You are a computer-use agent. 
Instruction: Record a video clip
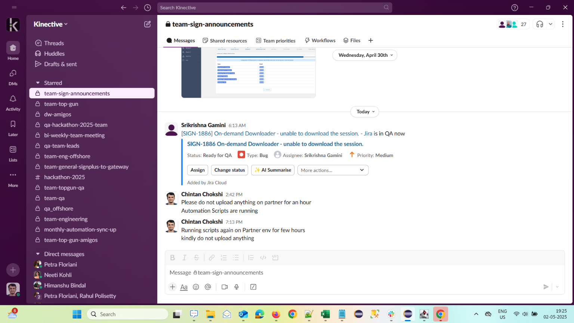pyautogui.click(x=225, y=287)
